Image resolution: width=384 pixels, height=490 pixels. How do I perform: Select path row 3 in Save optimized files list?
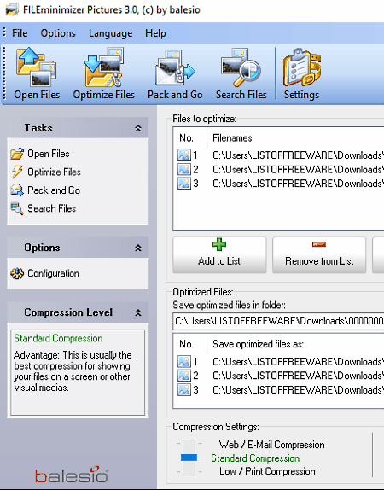tap(298, 389)
